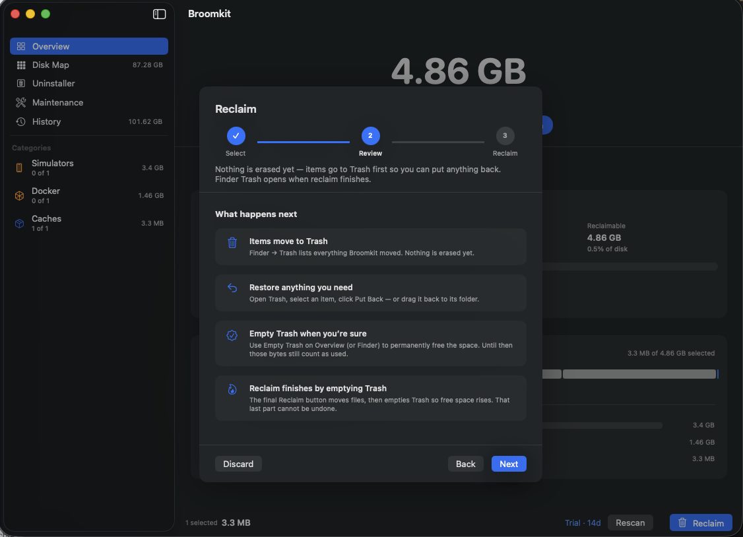
Task: Click Reclaim finishes by emptying Trash card
Action: pos(371,398)
